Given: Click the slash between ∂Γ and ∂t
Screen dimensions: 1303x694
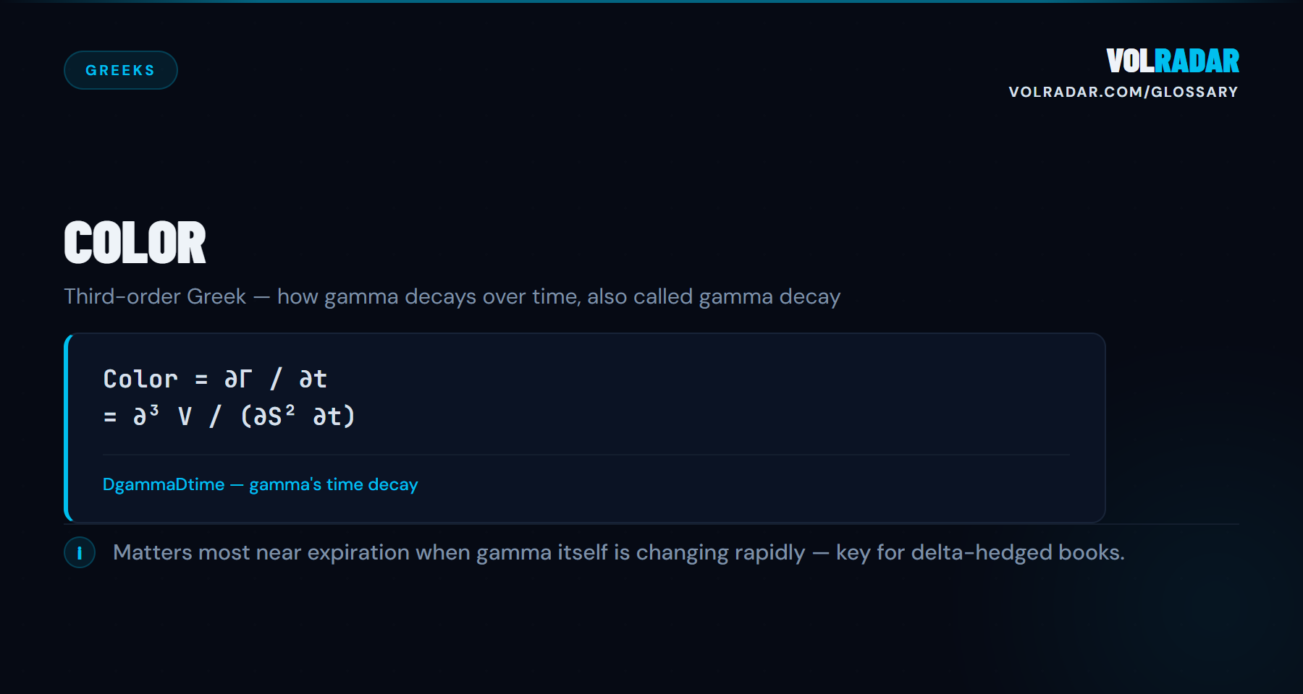Looking at the screenshot, I should point(276,380).
